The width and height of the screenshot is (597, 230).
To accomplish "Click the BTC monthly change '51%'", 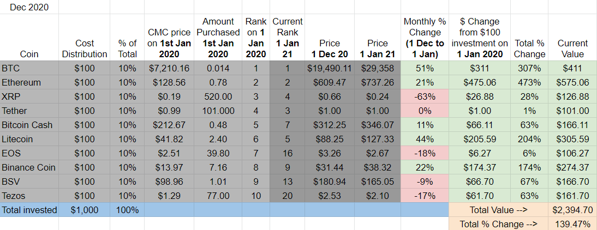I will pos(425,68).
